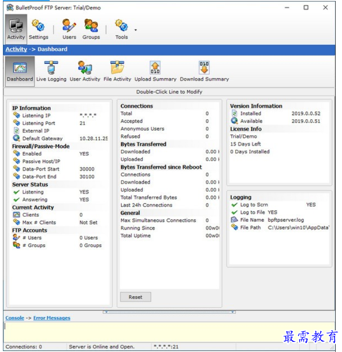Click the Answering status checkmark

click(16, 199)
